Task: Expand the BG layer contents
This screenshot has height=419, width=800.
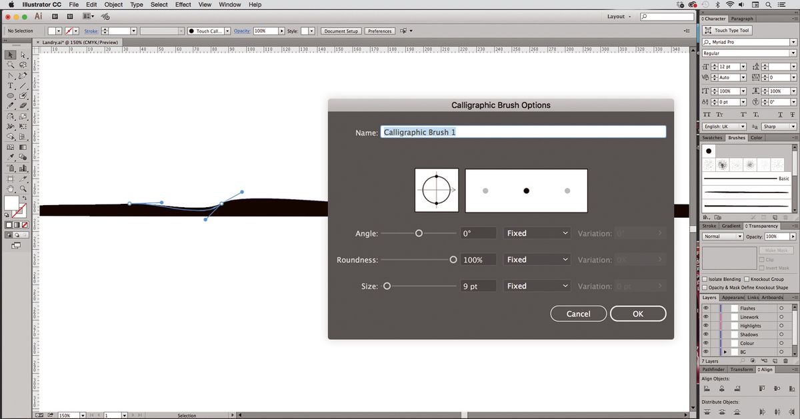Action: pos(725,352)
